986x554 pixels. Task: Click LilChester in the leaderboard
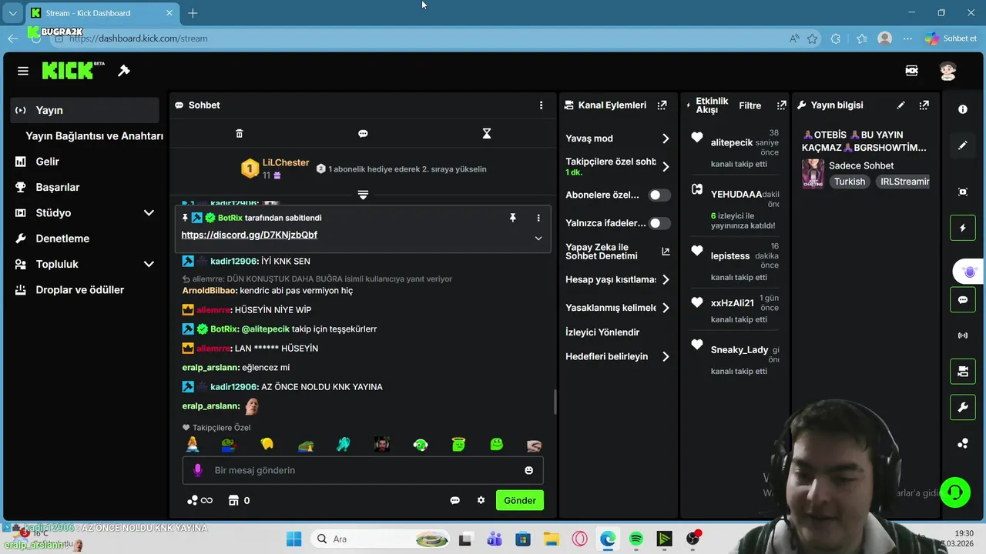(286, 163)
